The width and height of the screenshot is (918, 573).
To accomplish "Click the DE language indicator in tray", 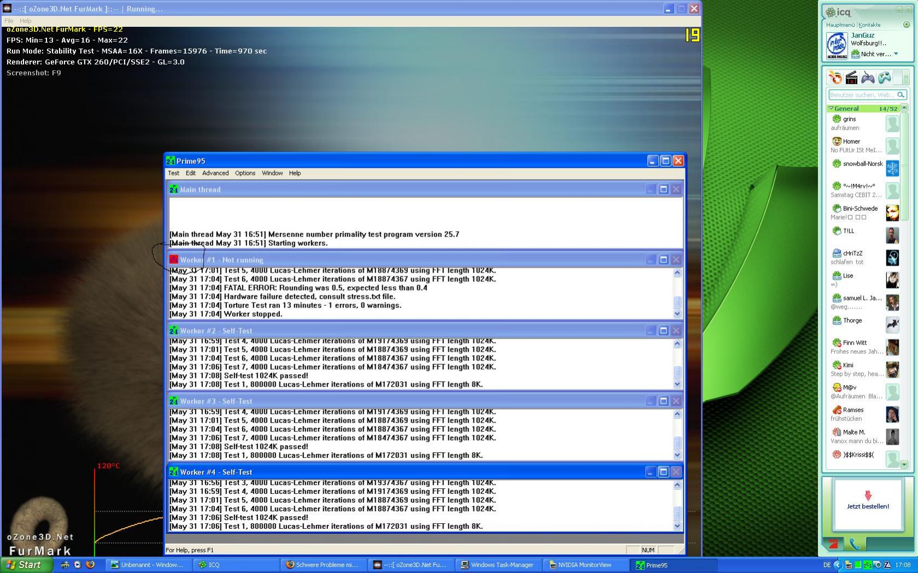I will click(x=827, y=565).
